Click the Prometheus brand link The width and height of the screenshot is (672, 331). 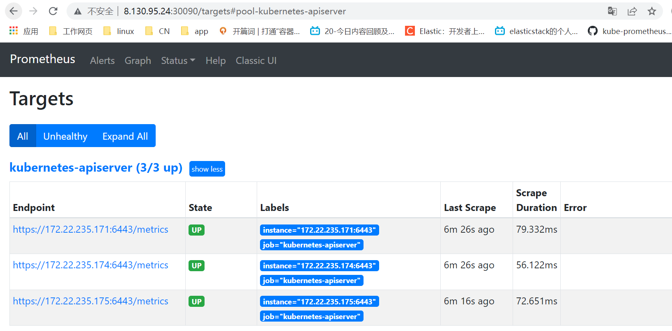pos(43,59)
